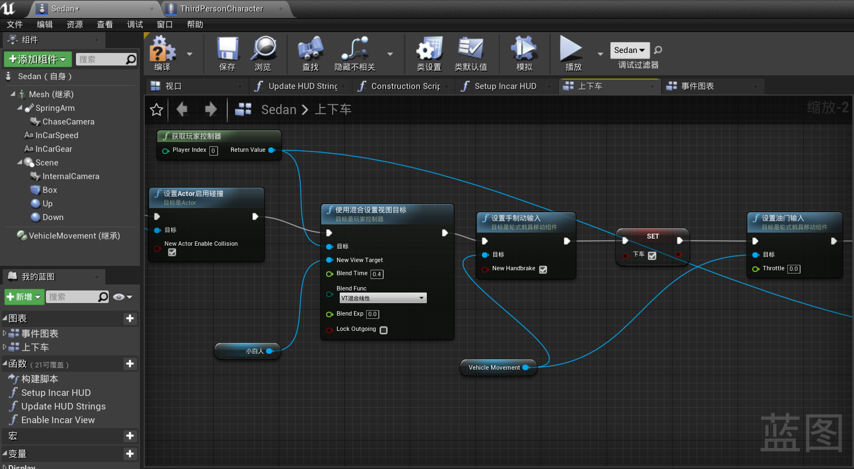
Task: Click the components 搜索 search field
Action: click(100, 59)
